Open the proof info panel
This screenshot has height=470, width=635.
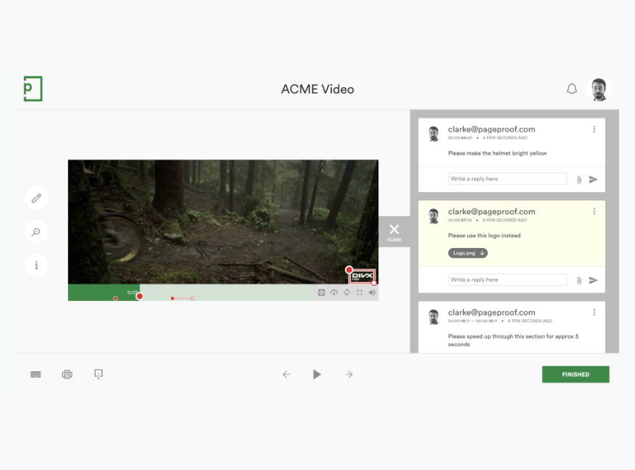coord(36,265)
